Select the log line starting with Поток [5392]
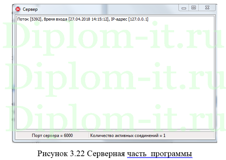The width and height of the screenshot is (226, 160). (x=83, y=19)
